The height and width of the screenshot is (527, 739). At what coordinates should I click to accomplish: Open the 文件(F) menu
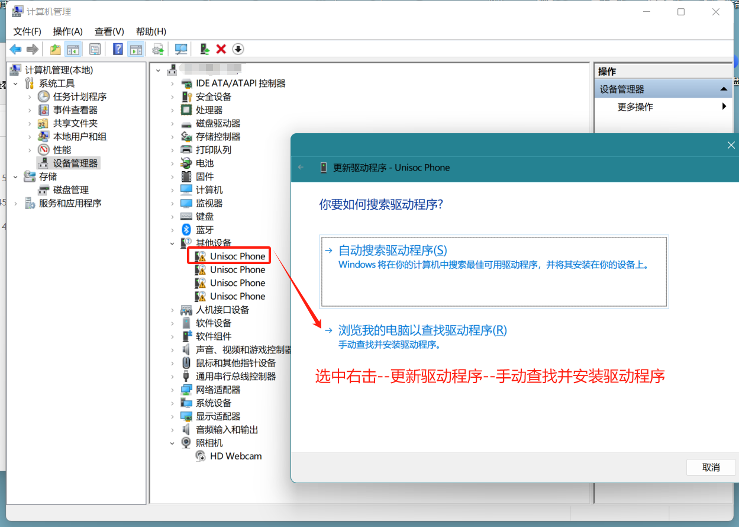tap(27, 31)
